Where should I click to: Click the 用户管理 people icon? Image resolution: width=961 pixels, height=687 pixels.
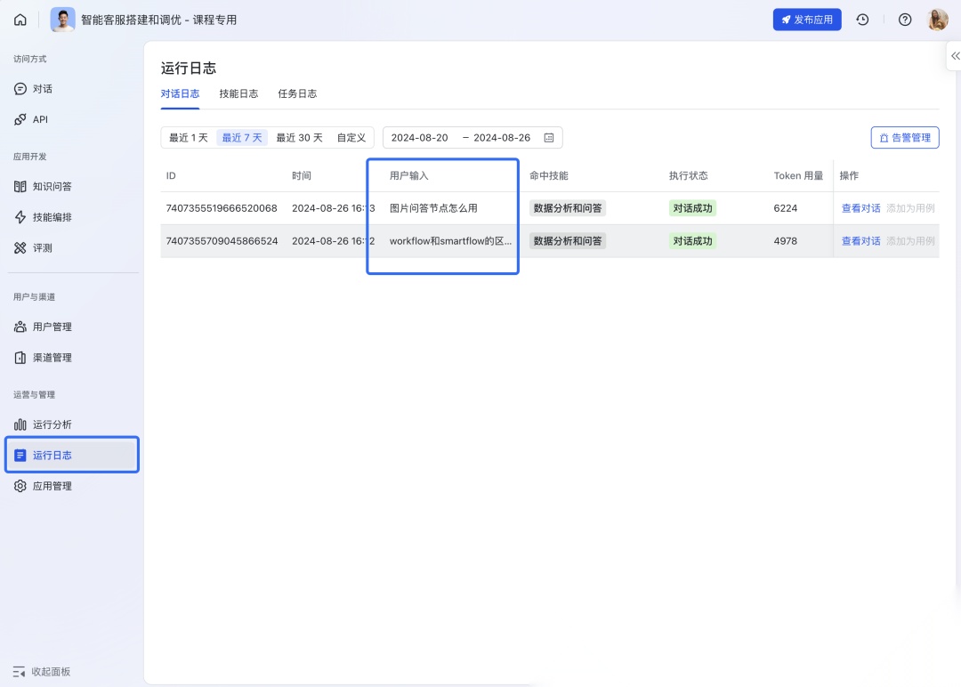[20, 327]
